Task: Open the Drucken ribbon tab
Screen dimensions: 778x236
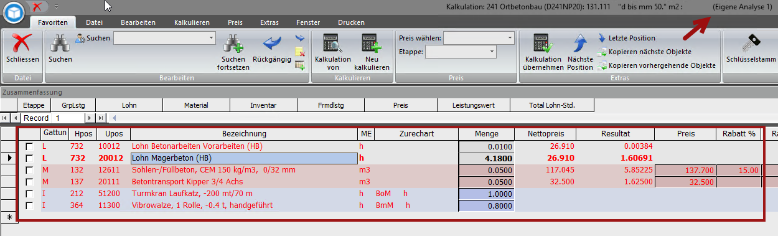Action: point(352,22)
